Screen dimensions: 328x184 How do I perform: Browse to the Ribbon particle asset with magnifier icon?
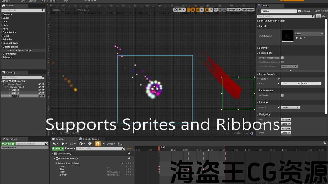301,38
